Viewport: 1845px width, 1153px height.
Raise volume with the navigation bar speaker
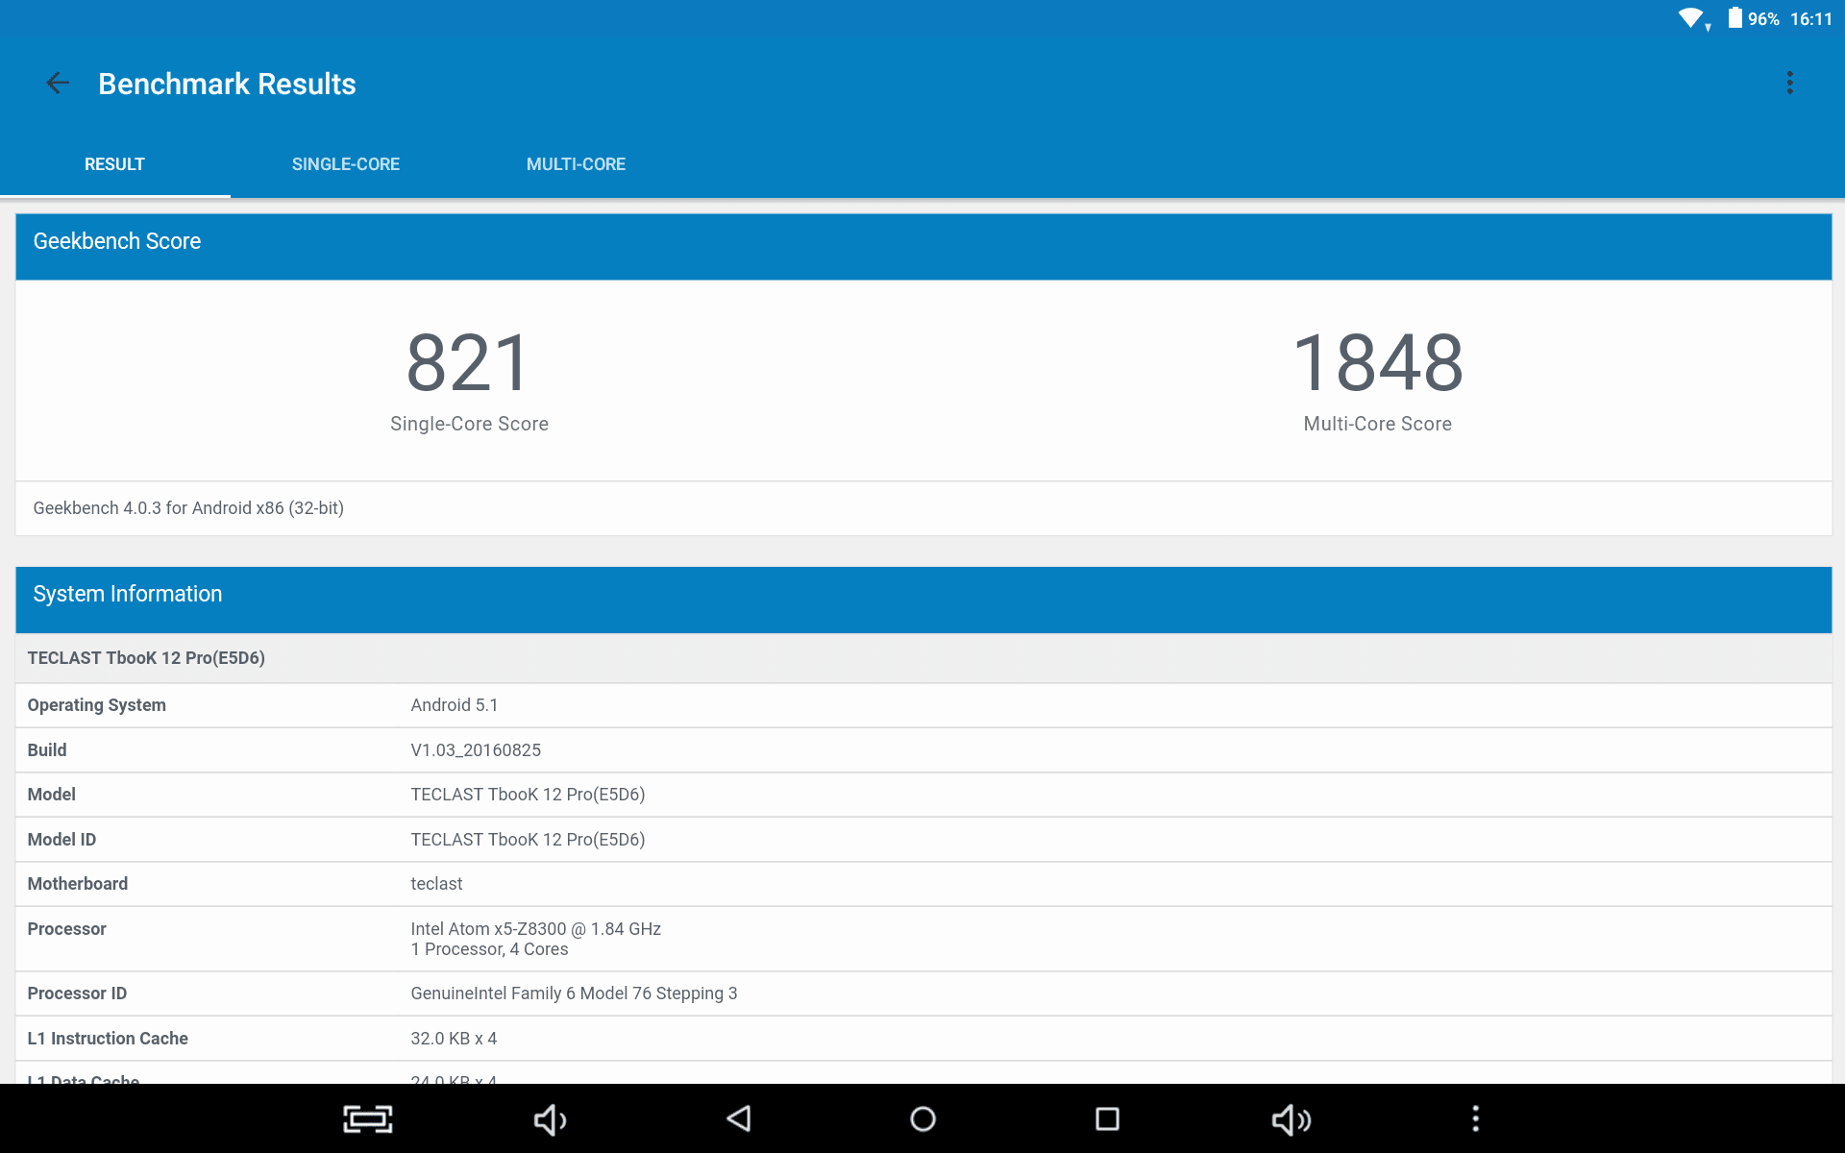(1291, 1119)
